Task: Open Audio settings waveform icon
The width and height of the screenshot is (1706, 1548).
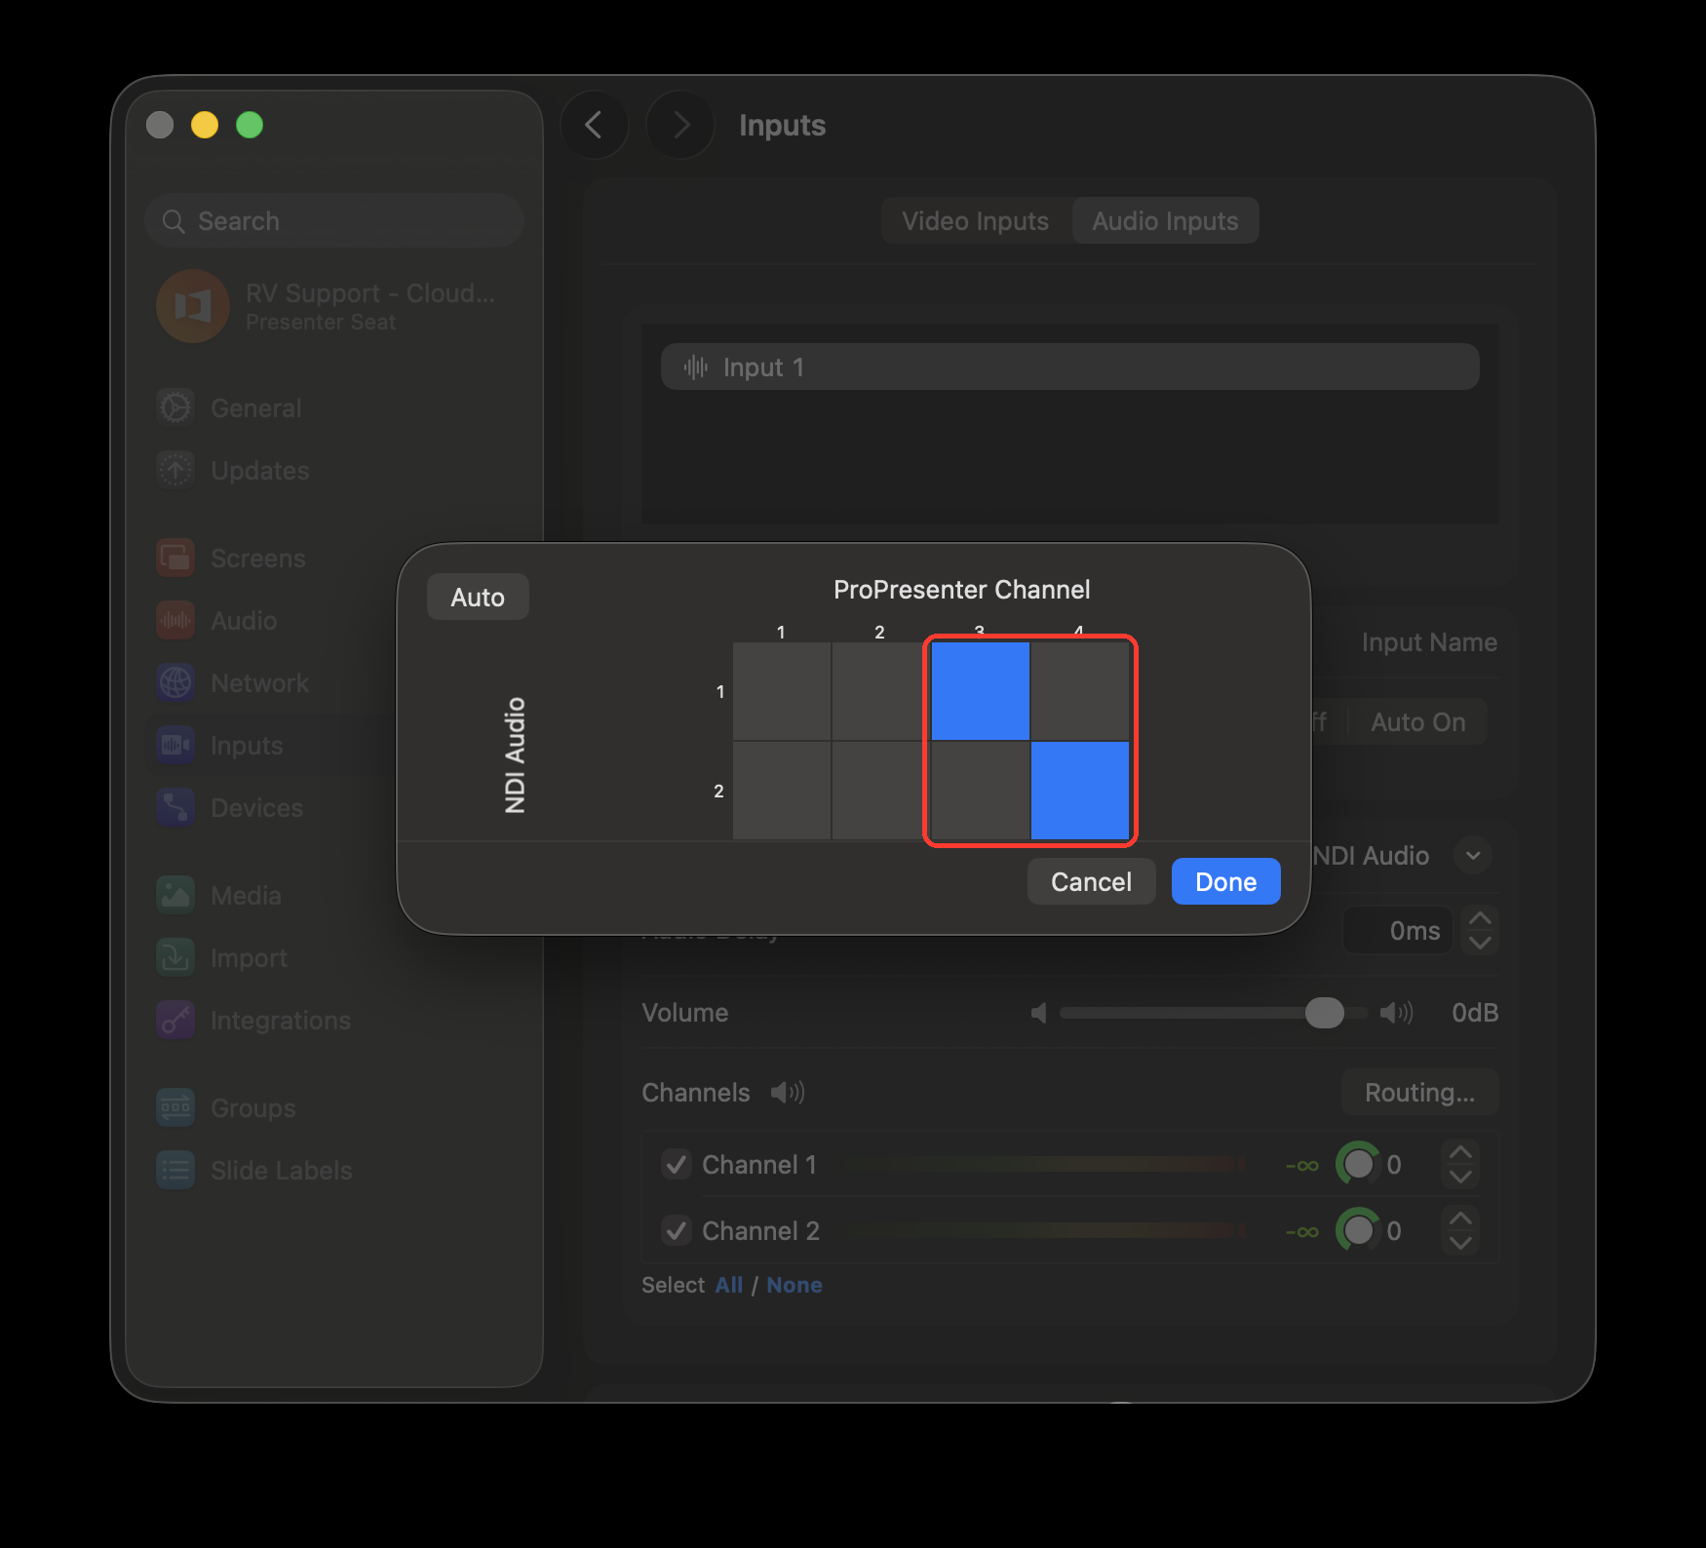Action: click(175, 620)
